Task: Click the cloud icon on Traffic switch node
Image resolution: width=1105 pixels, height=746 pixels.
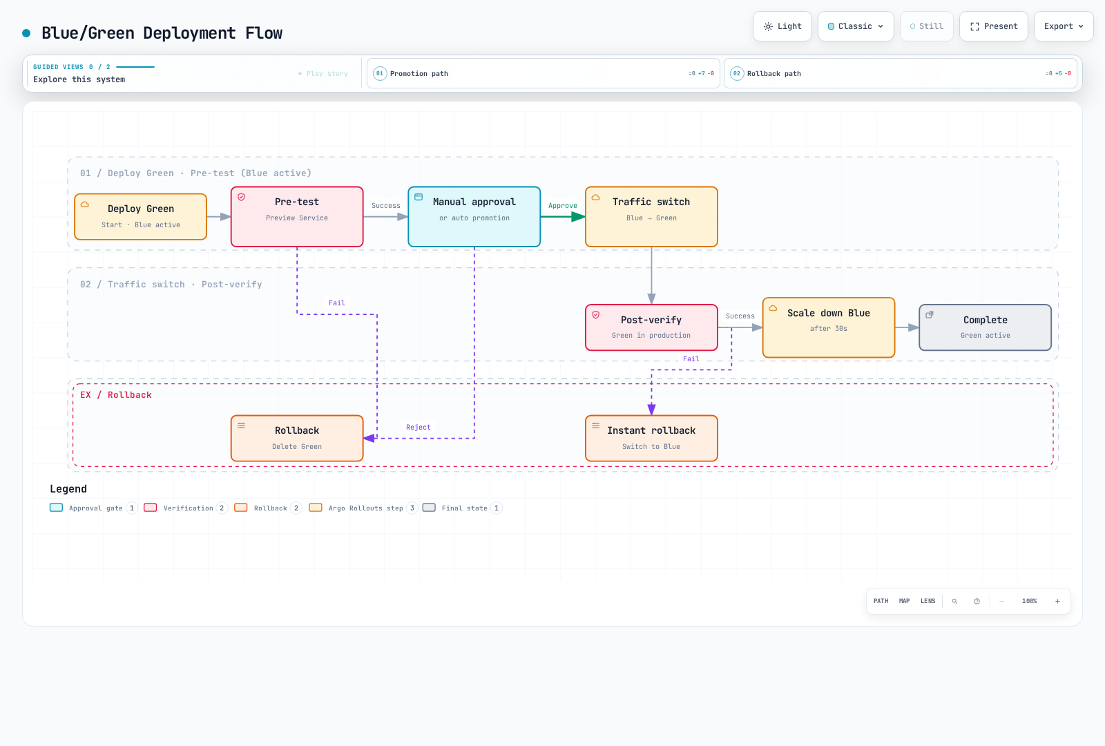Action: pyautogui.click(x=596, y=197)
